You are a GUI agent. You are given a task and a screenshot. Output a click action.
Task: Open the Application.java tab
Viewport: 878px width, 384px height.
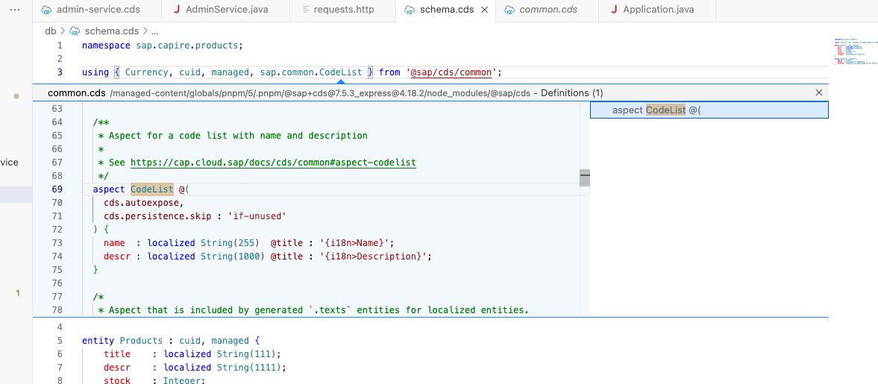[x=658, y=10]
